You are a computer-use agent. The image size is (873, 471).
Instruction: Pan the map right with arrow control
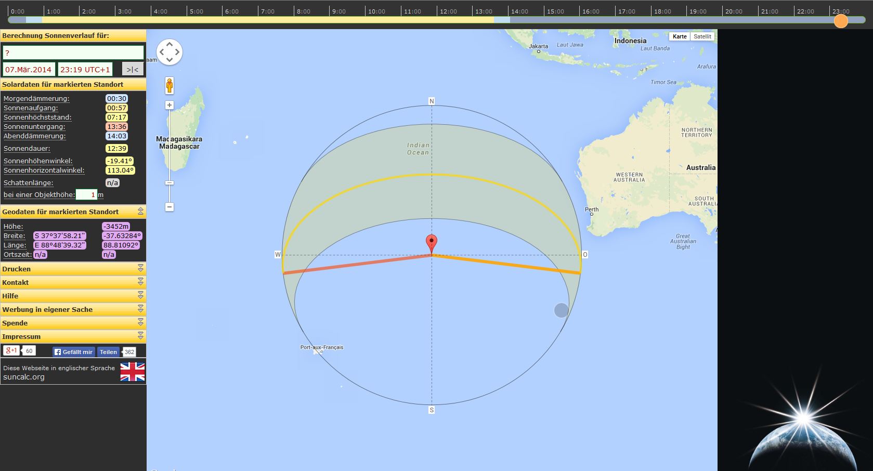(177, 52)
